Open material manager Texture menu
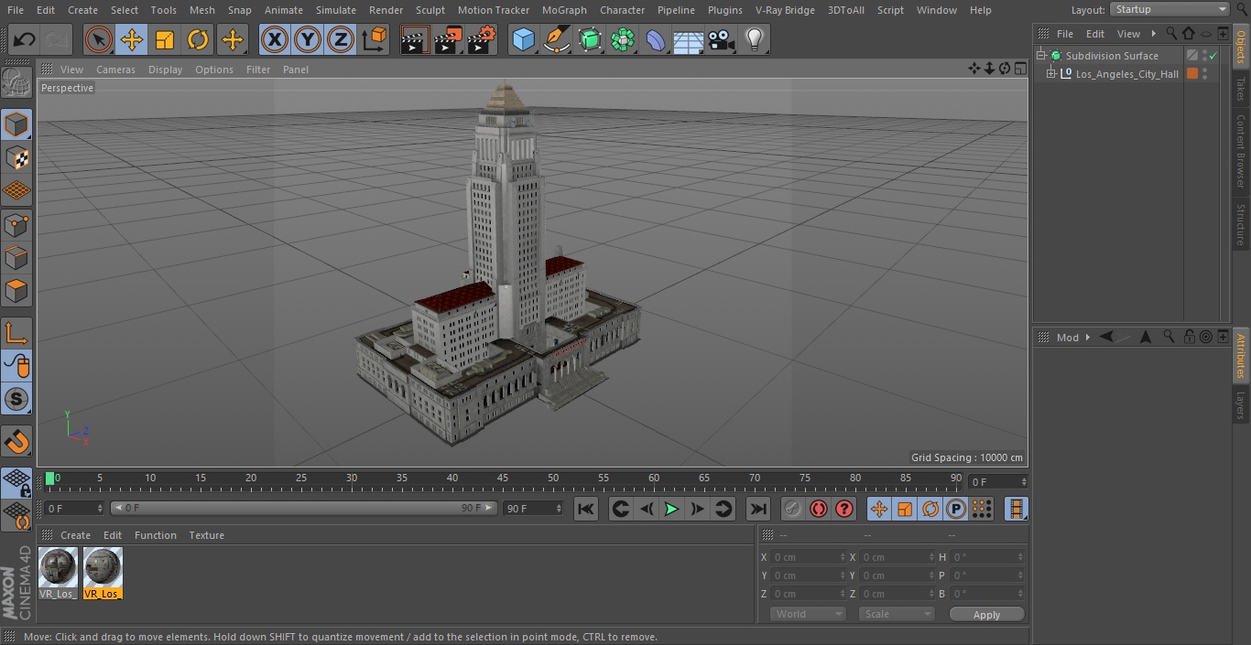 point(206,535)
